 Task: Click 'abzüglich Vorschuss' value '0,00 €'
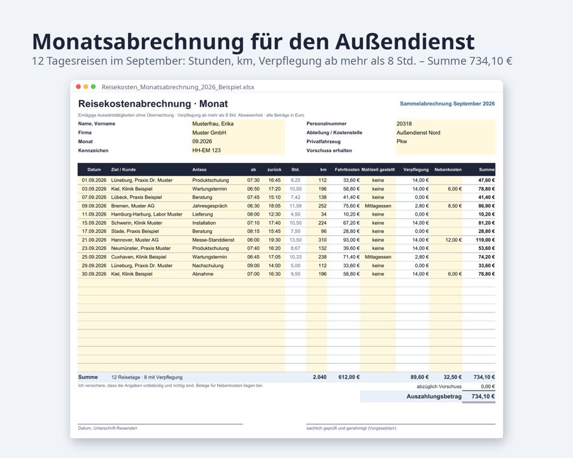click(488, 386)
